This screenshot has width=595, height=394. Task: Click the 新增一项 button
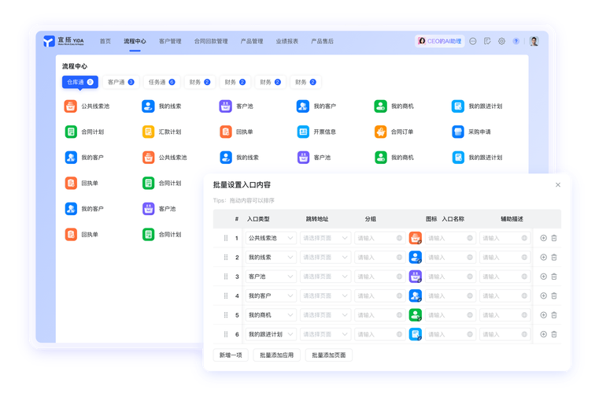click(231, 355)
